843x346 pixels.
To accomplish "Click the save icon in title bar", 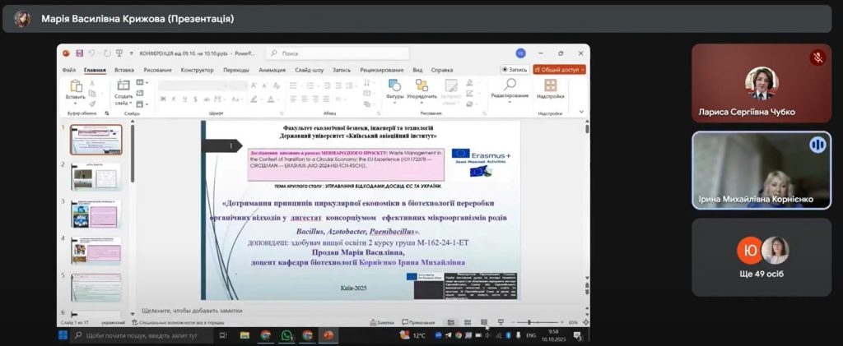I will pyautogui.click(x=79, y=53).
